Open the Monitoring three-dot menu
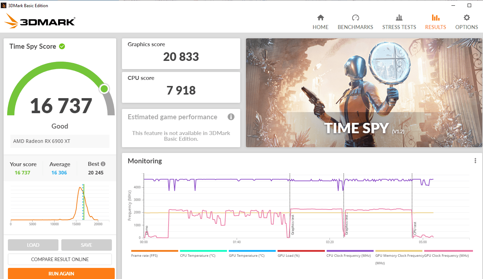The height and width of the screenshot is (279, 483). coord(475,161)
